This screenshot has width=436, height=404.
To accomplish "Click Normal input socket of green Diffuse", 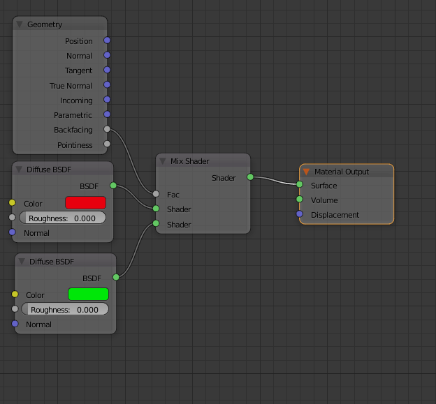I will click(x=15, y=324).
